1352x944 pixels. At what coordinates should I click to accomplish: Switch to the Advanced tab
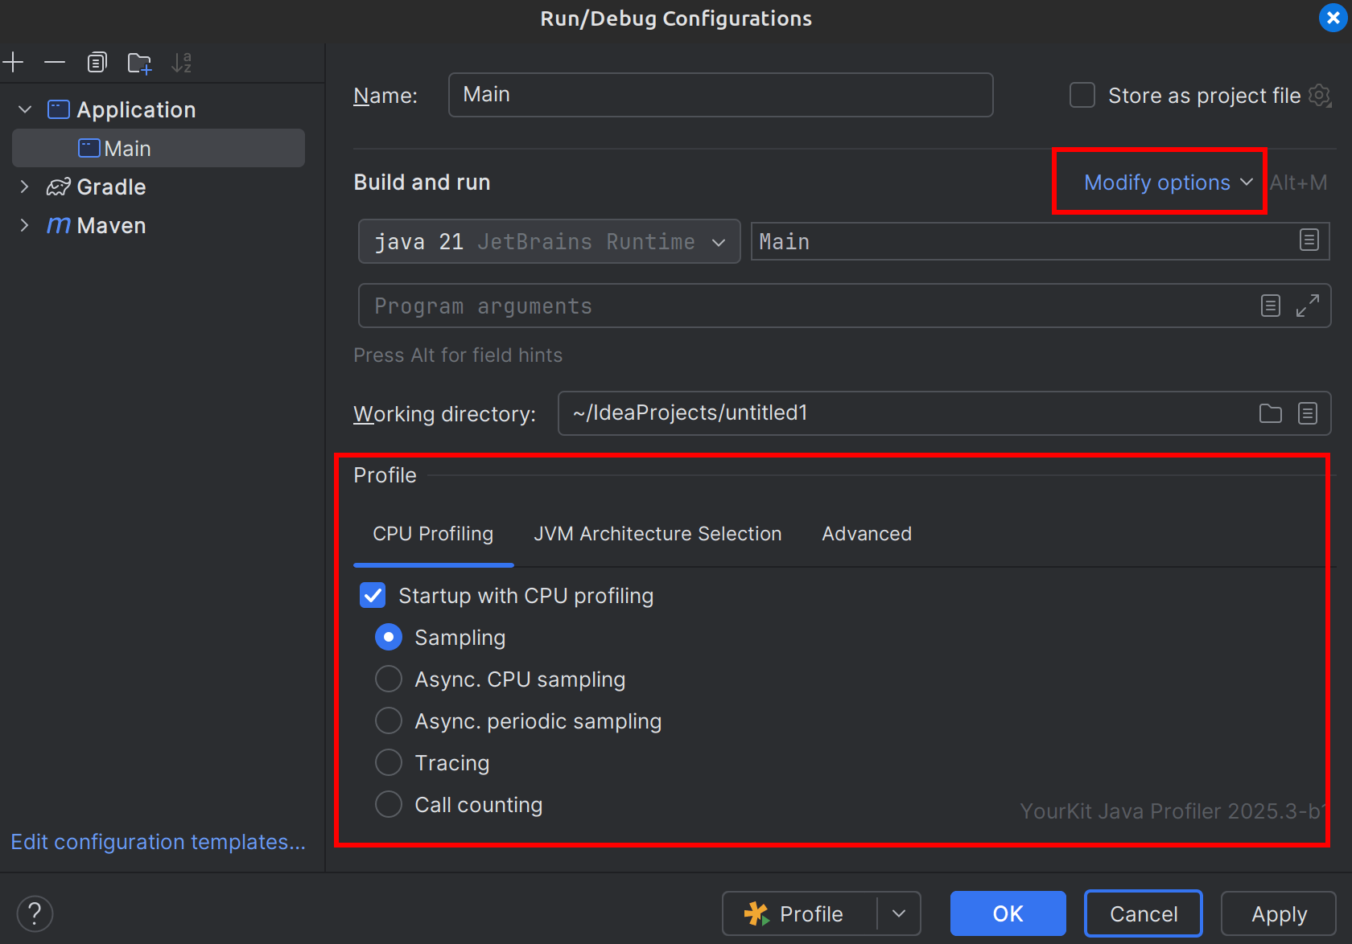[867, 534]
